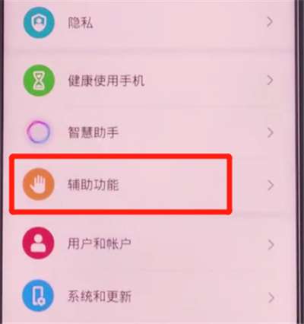Open 辅助功能 using its right chevron

(x=271, y=186)
